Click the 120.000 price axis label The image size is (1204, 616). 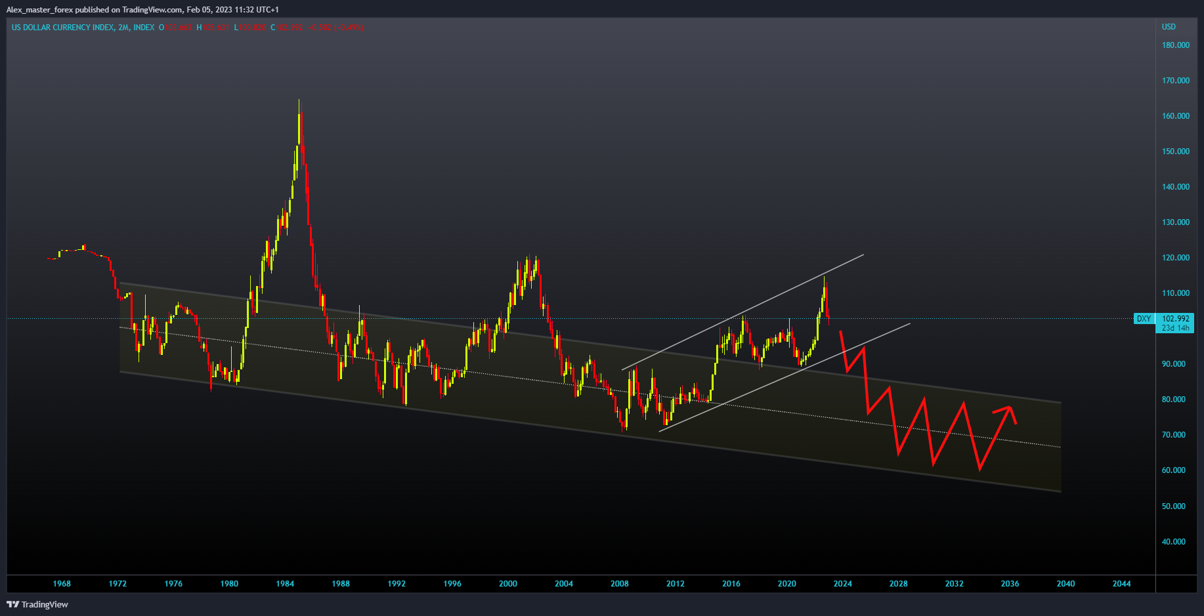point(1175,258)
